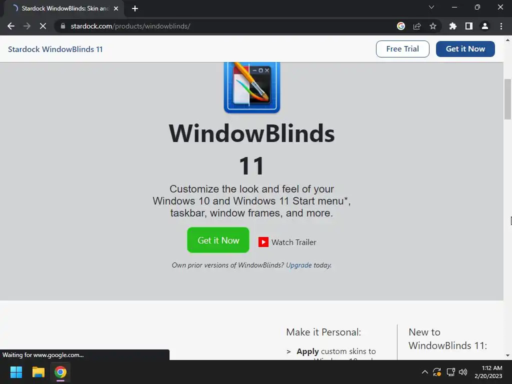Click the sync update tray icon
The width and height of the screenshot is (512, 384).
[437, 372]
